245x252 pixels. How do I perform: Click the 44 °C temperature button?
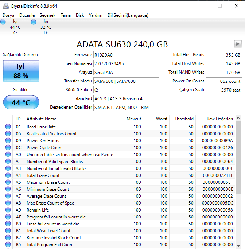pyautogui.click(x=21, y=102)
